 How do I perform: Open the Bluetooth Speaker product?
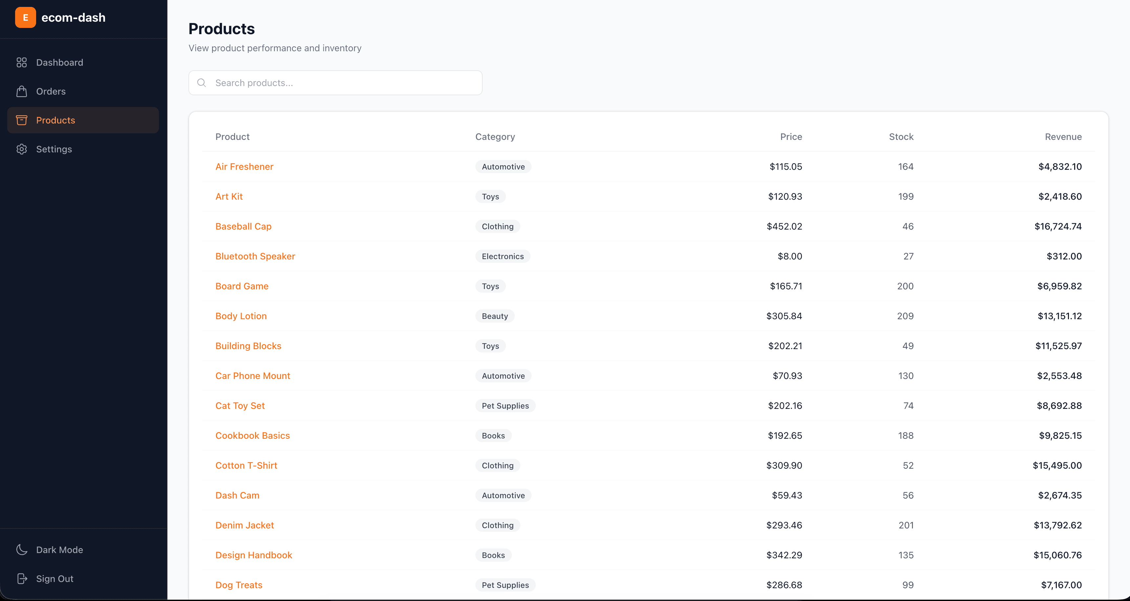255,256
